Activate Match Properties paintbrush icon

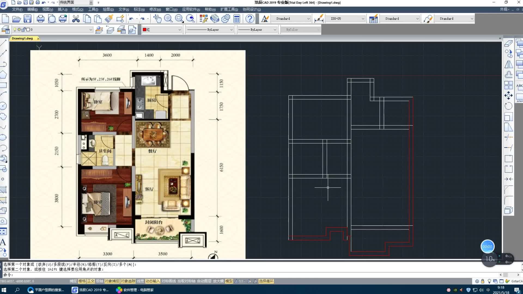[x=109, y=19]
